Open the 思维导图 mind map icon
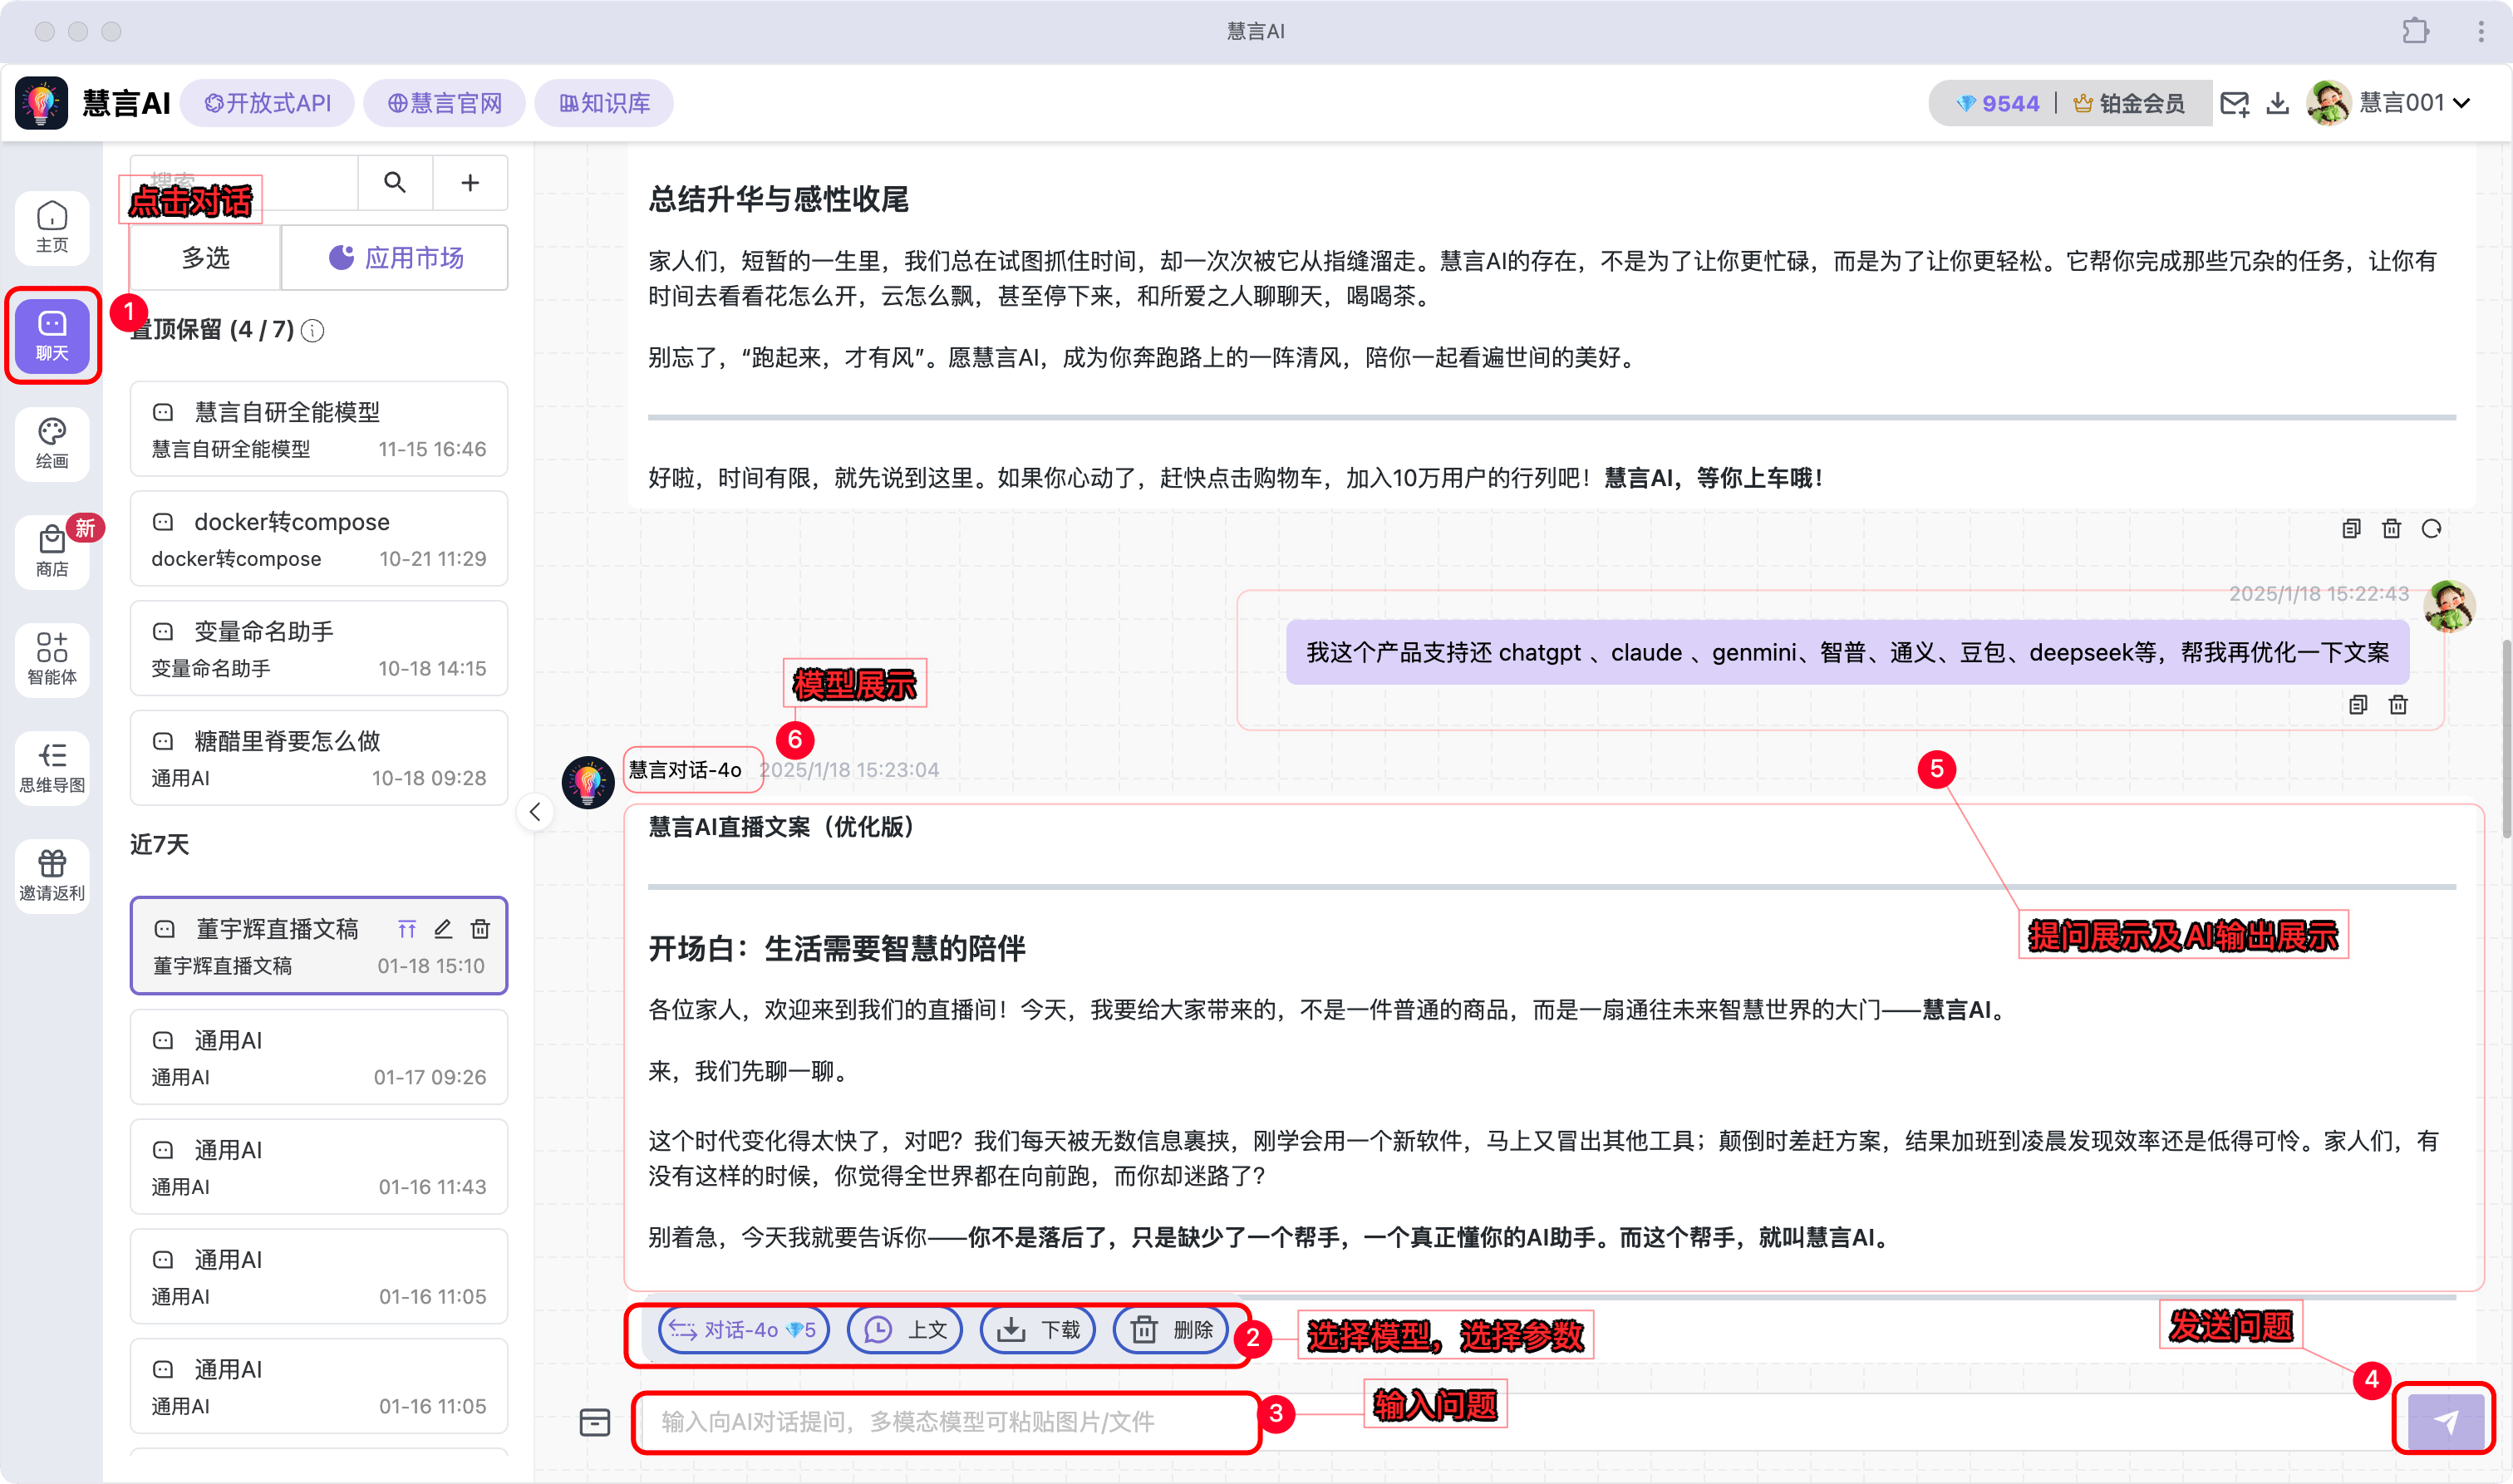This screenshot has width=2513, height=1484. click(52, 767)
